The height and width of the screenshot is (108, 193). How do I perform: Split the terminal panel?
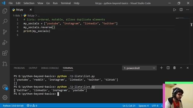(168, 68)
